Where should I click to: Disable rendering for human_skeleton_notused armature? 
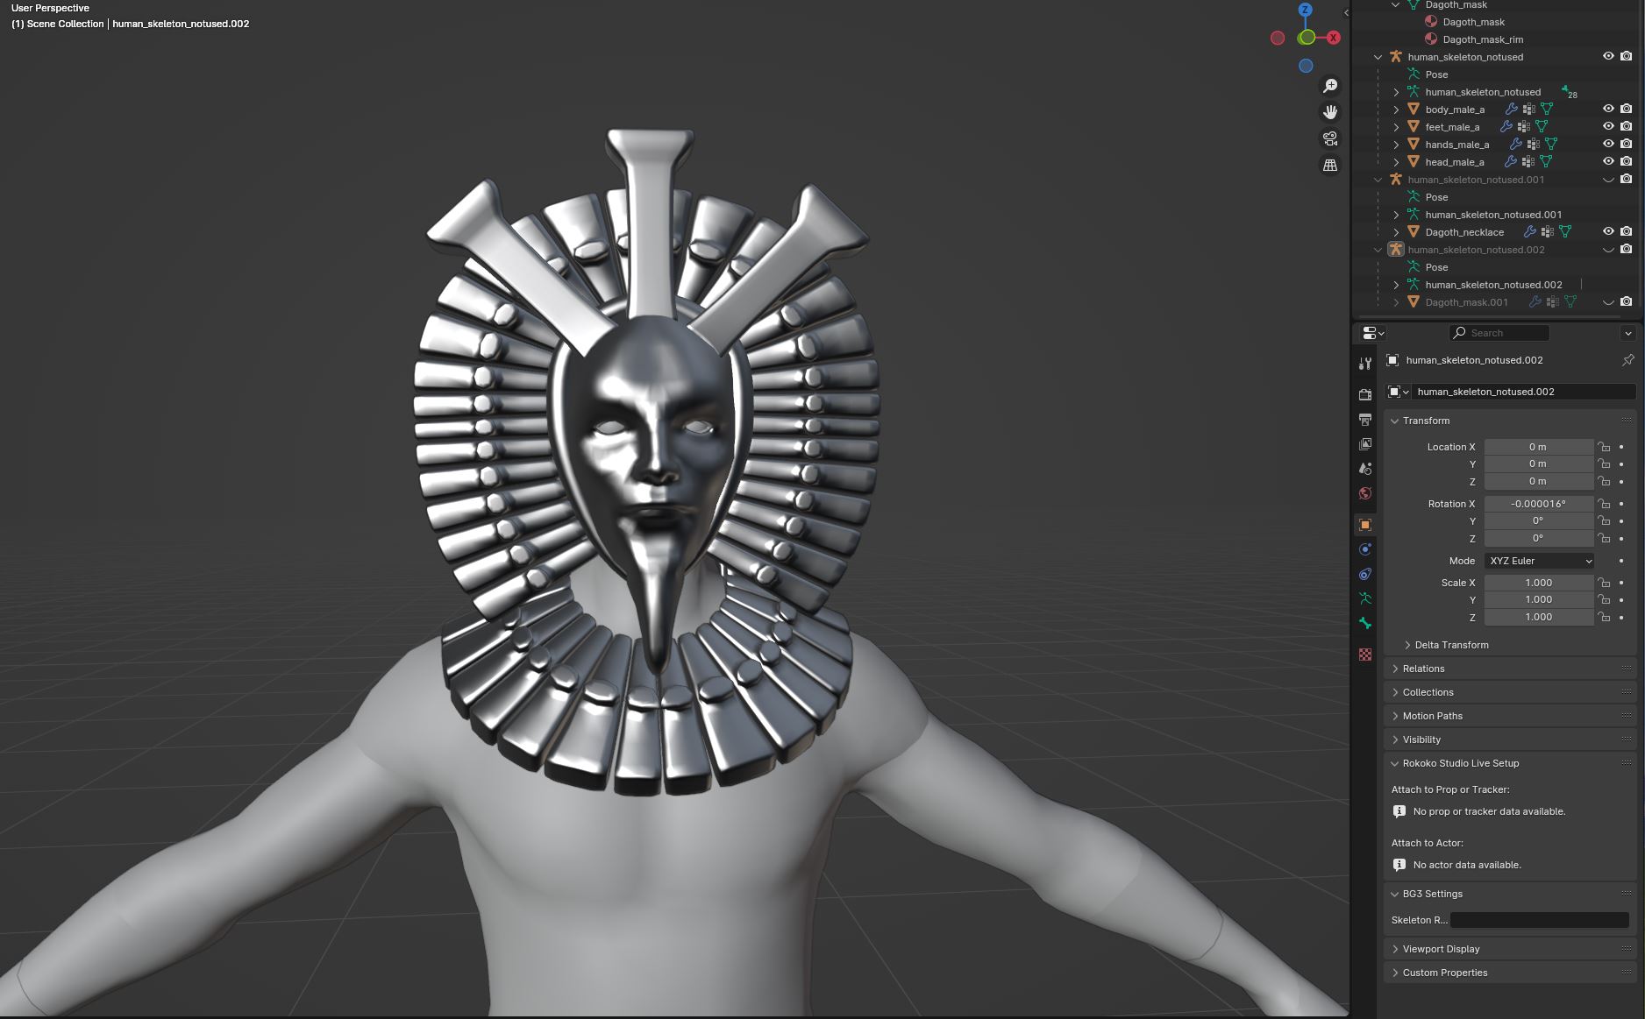click(1627, 57)
